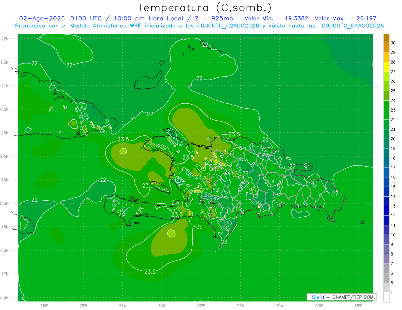Select the initialization stamp '0000UTC_02AGO2026'
This screenshot has width=402, height=310.
click(228, 26)
